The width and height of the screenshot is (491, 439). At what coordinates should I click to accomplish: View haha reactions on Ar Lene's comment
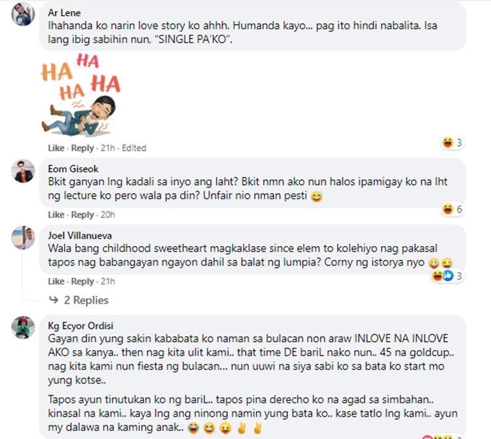click(x=452, y=143)
